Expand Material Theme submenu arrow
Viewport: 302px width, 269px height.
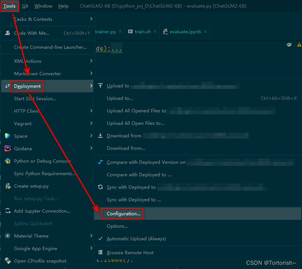[x=91, y=236]
